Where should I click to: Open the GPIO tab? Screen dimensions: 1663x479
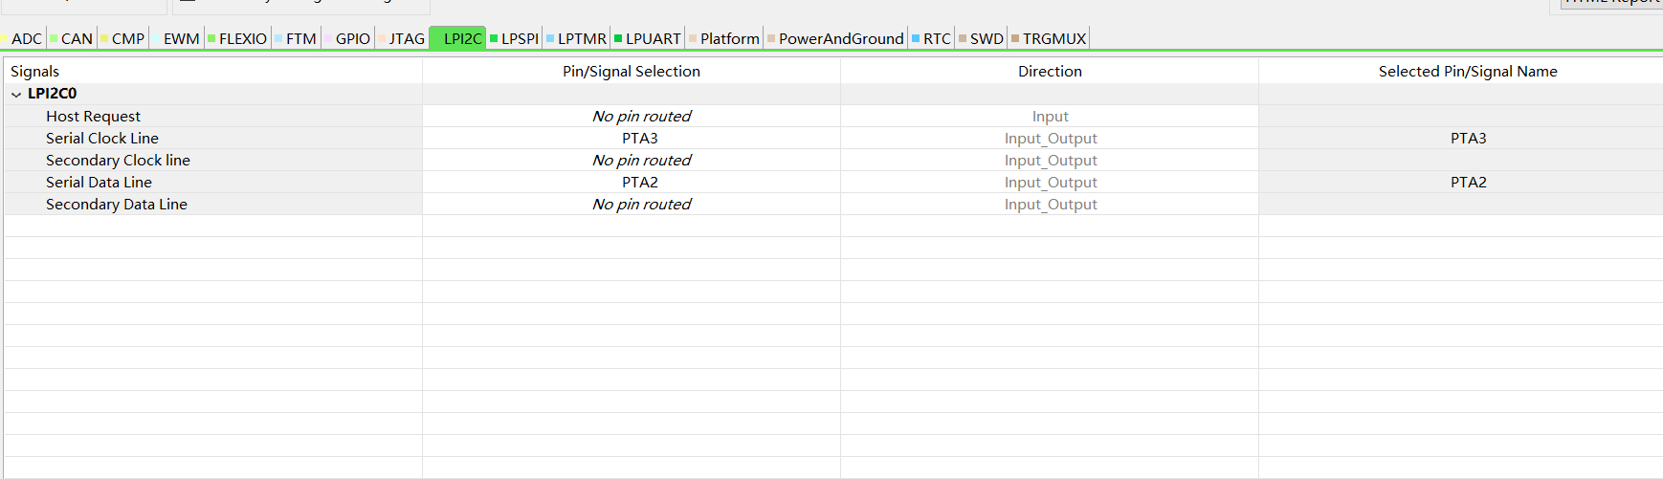tap(347, 38)
